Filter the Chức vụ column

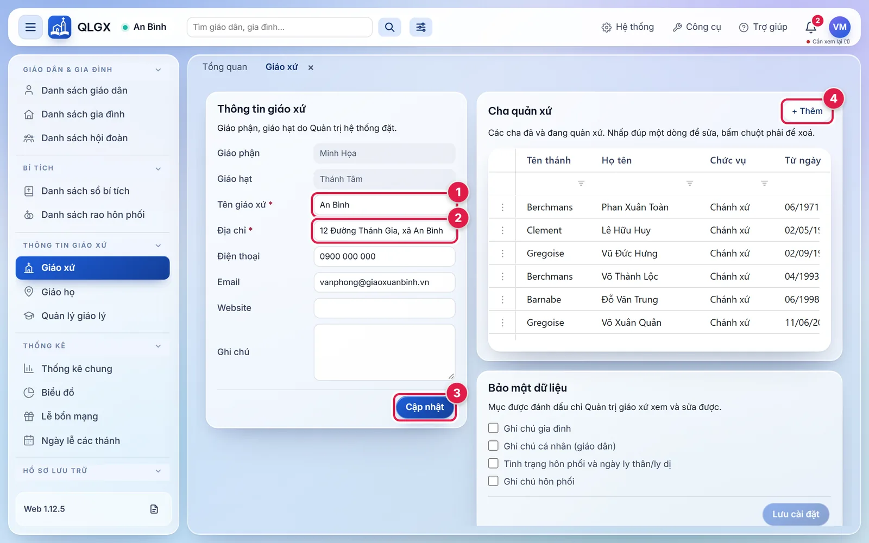pyautogui.click(x=764, y=184)
